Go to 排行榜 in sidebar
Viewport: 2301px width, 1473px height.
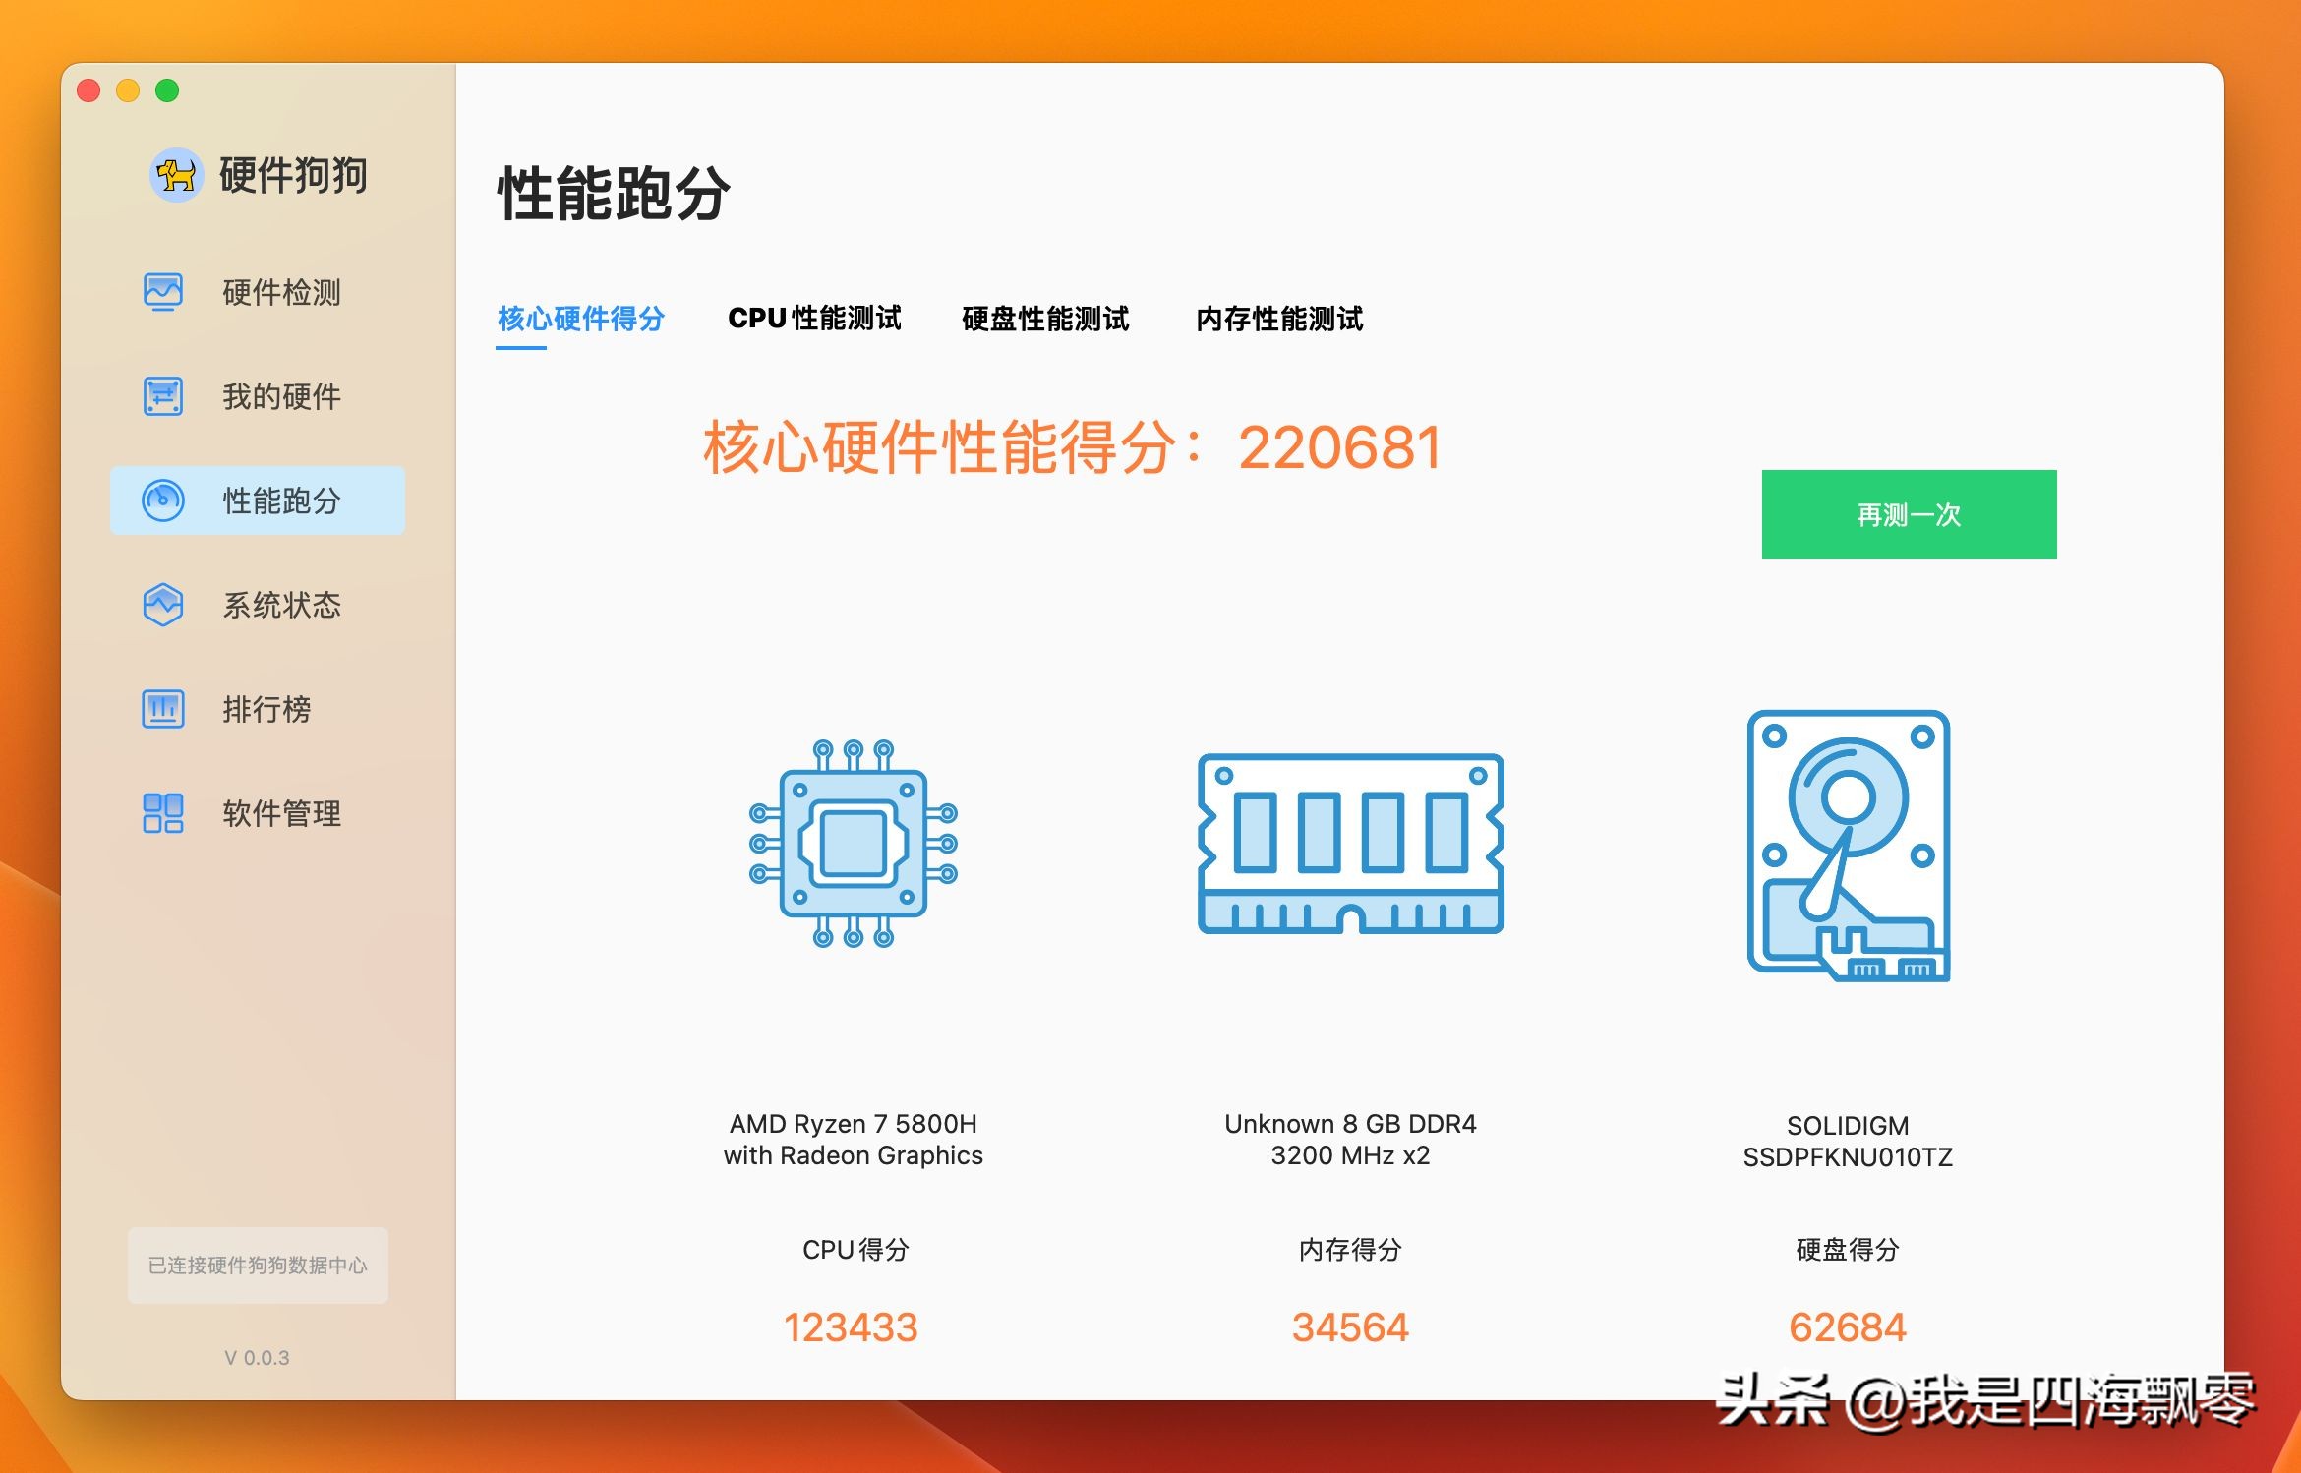(266, 709)
